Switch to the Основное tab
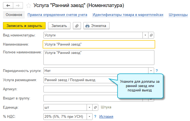Screen dimensions: 190x121 (x=14, y=15)
